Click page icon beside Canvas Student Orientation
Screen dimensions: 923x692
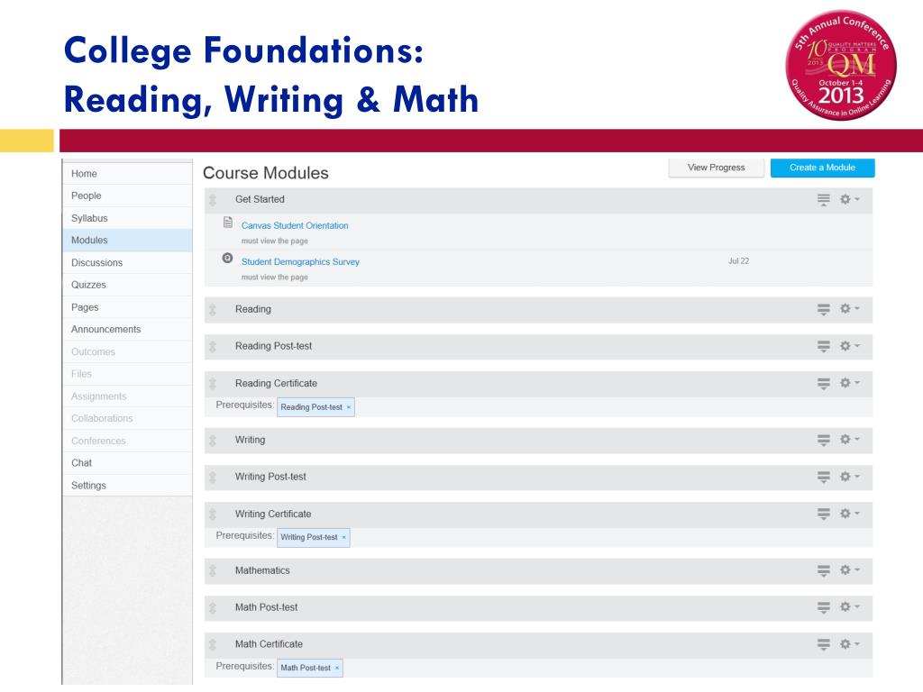[228, 223]
